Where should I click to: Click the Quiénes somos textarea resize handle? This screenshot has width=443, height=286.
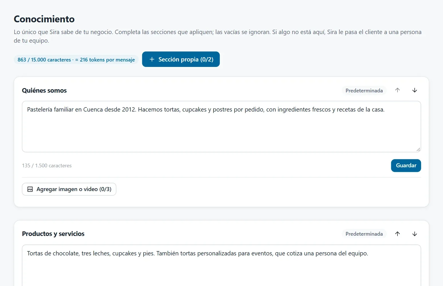(418, 150)
